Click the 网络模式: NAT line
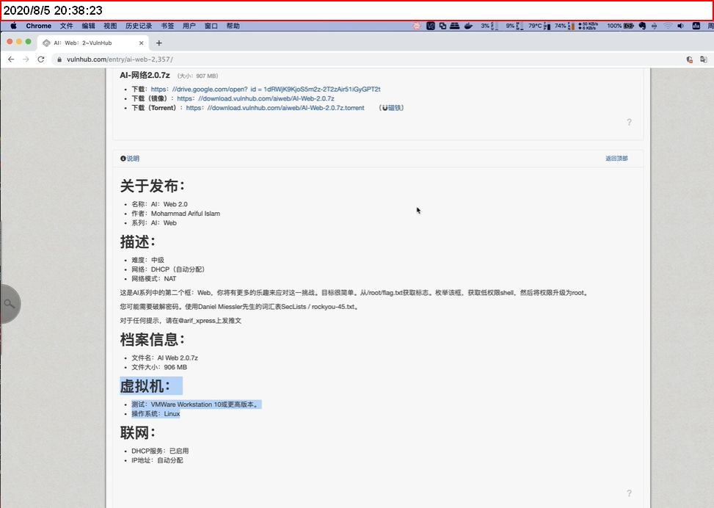 coord(154,279)
